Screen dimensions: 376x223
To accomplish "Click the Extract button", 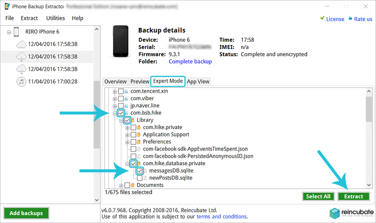I will (353, 196).
